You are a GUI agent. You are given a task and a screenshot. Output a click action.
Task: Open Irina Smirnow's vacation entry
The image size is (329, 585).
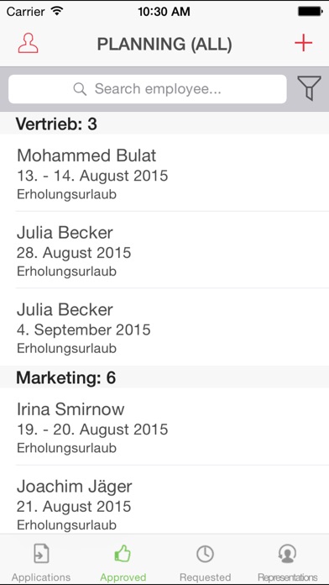(x=164, y=426)
